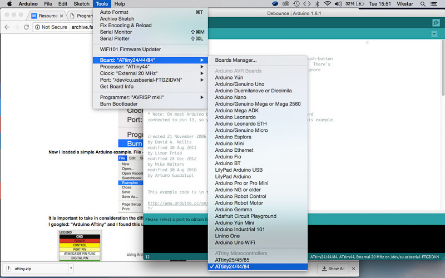Image resolution: width=445 pixels, height=278 pixels.
Task: Click the arduino.cc link in sketch comments
Action: (x=177, y=203)
